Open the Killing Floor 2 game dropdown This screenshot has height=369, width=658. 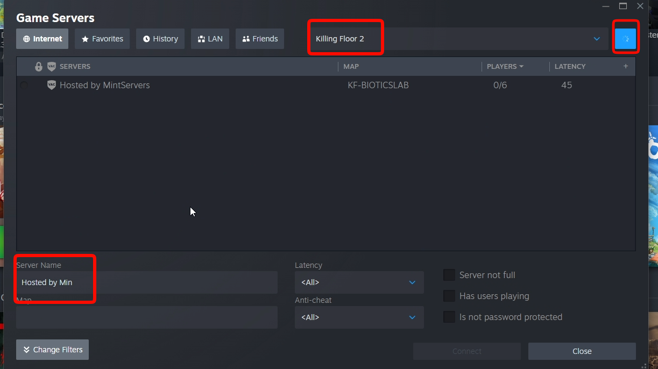click(x=458, y=39)
